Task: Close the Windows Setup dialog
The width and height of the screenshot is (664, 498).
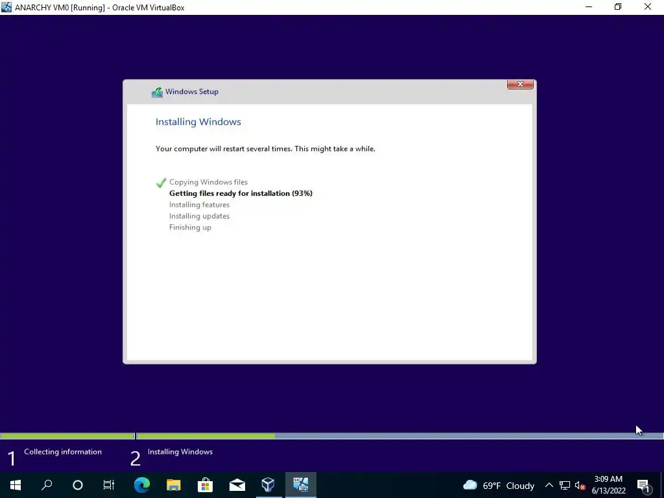Action: (520, 84)
